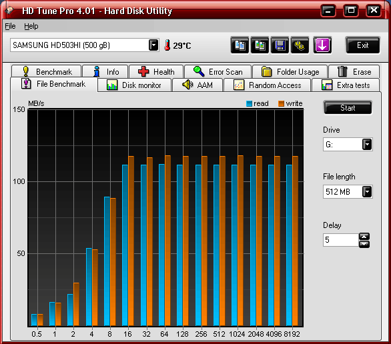
Task: Click the thermometer temperature indicator
Action: pyautogui.click(x=167, y=45)
